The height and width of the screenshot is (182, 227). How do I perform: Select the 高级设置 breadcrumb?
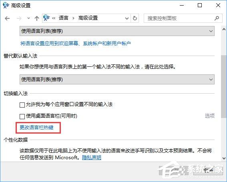[x=88, y=18]
